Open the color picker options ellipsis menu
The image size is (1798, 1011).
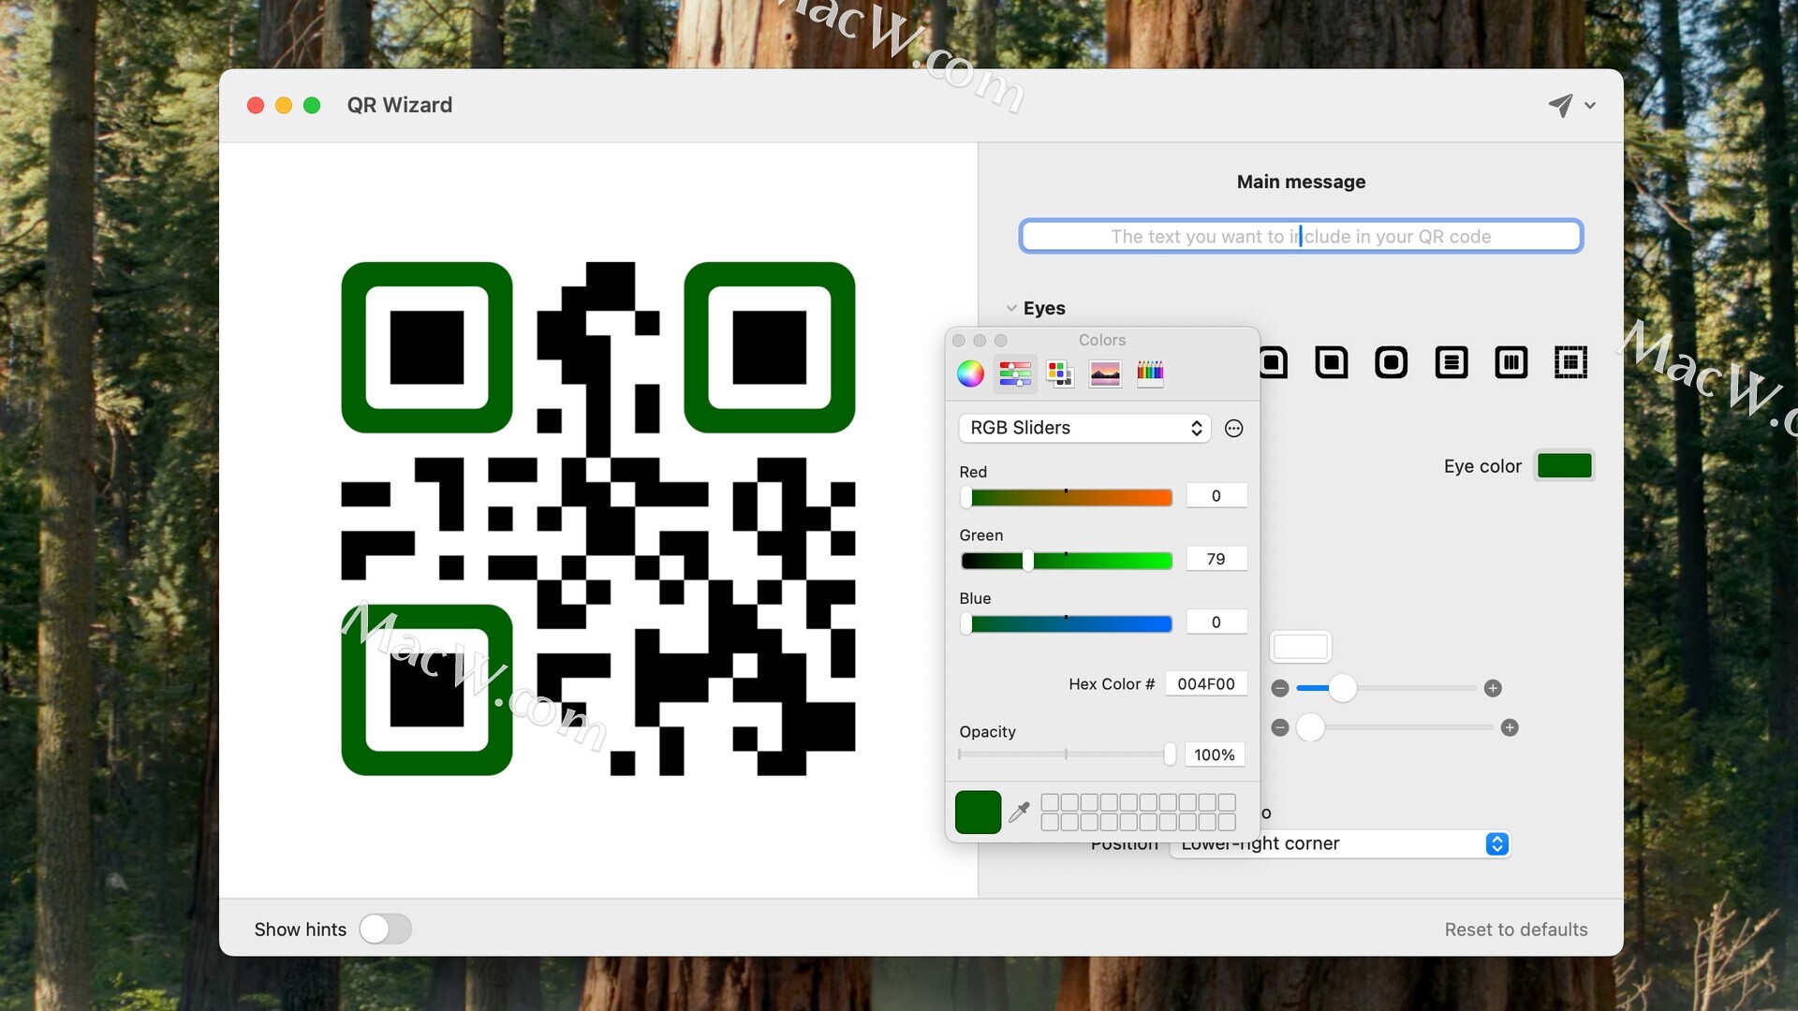(1234, 428)
